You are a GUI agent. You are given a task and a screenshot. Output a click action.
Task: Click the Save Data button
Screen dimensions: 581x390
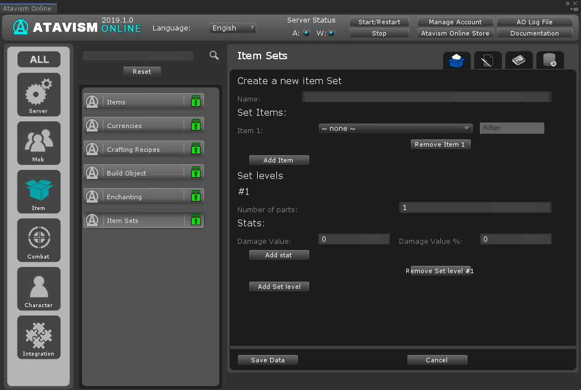(267, 360)
